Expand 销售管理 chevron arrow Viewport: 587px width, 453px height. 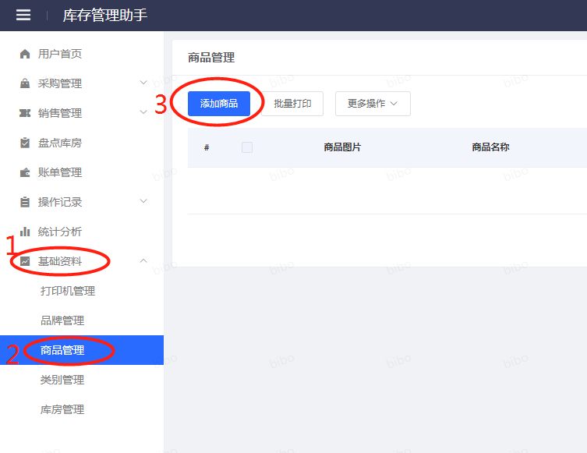click(x=143, y=112)
